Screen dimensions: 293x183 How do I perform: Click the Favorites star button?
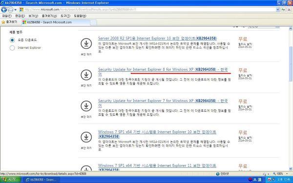(x=9, y=22)
